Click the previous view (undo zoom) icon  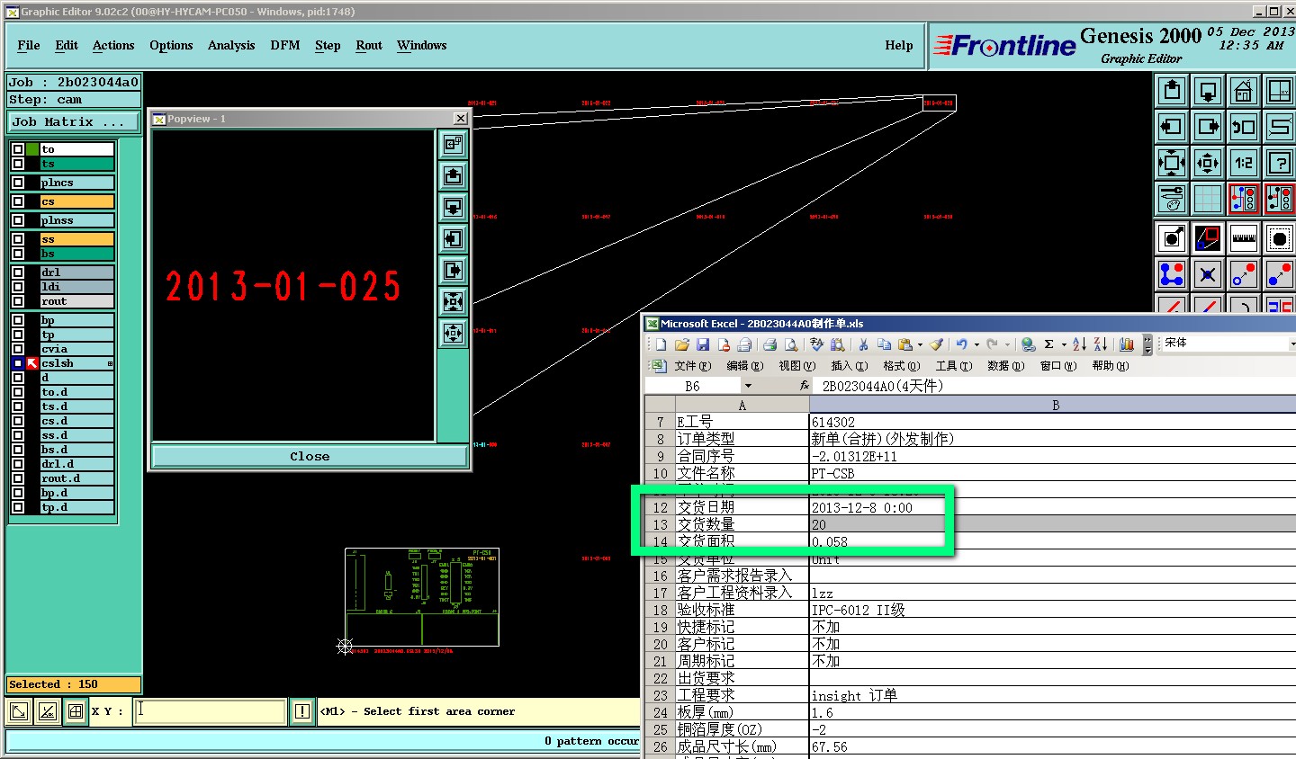pos(1244,127)
